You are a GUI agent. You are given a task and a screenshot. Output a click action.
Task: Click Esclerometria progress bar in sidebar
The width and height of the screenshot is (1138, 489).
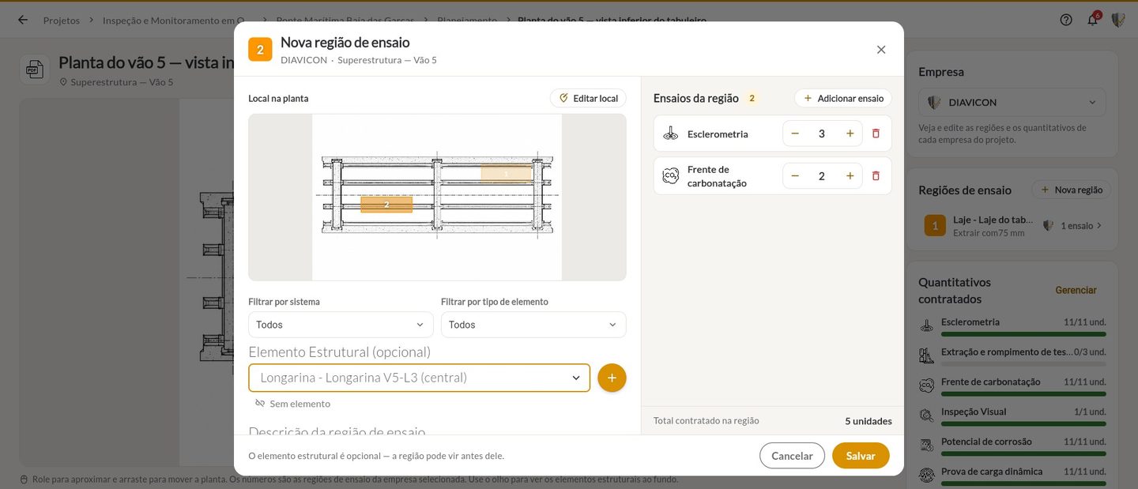pos(1023,334)
